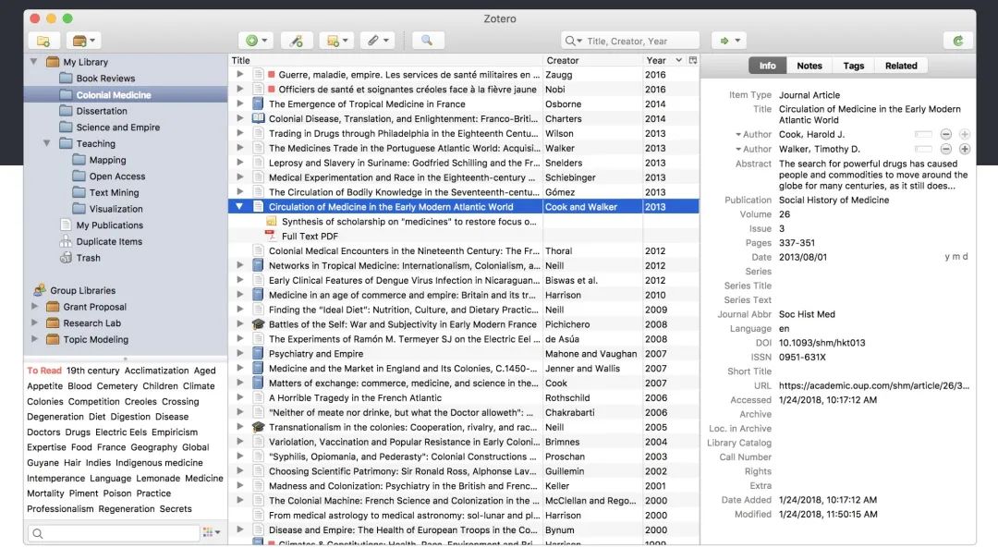Click the tag filter search field
The width and height of the screenshot is (998, 560).
(x=114, y=533)
